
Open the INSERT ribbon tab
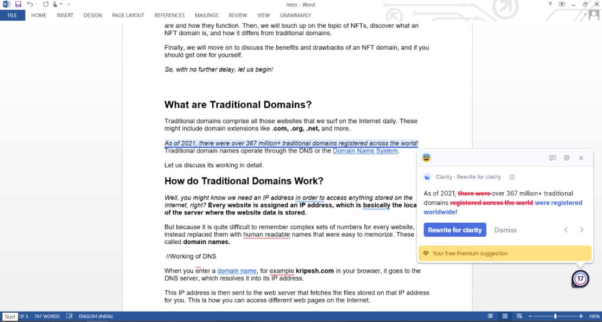click(x=65, y=15)
